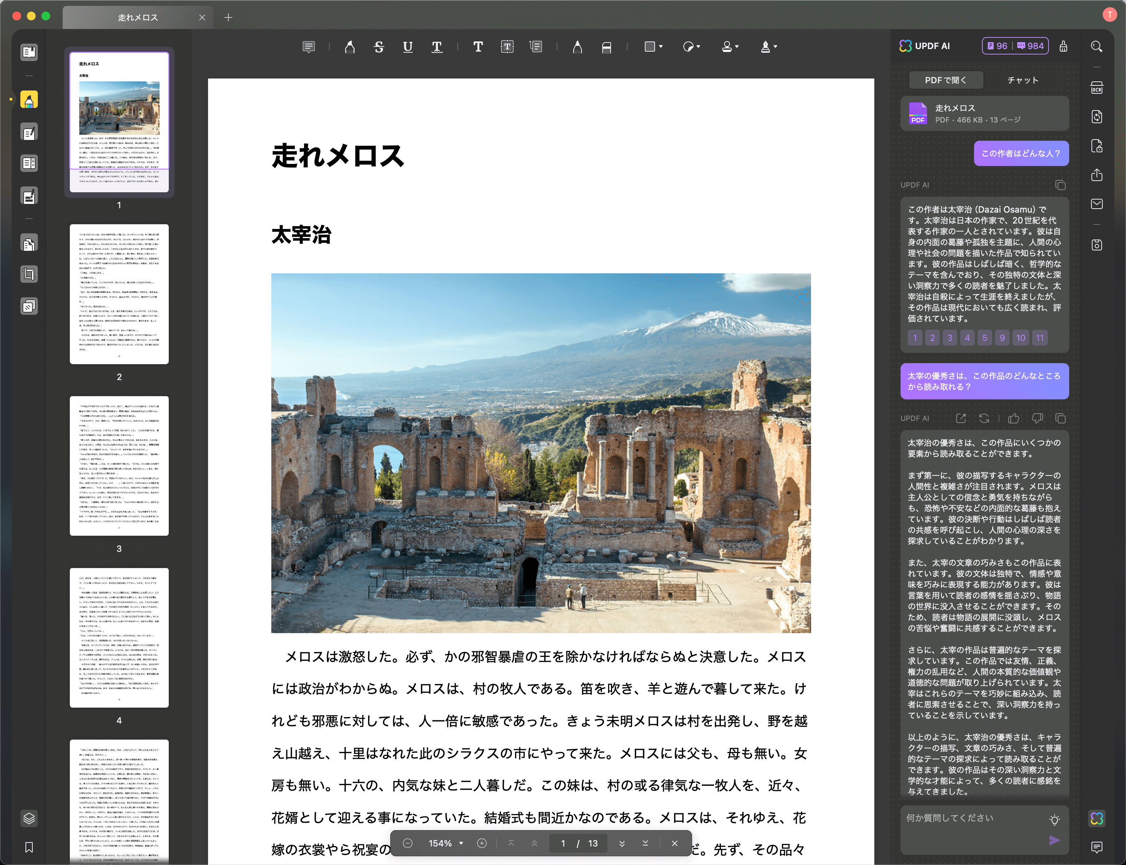Image resolution: width=1126 pixels, height=865 pixels.
Task: Select the underline annotation tool
Action: coord(407,47)
